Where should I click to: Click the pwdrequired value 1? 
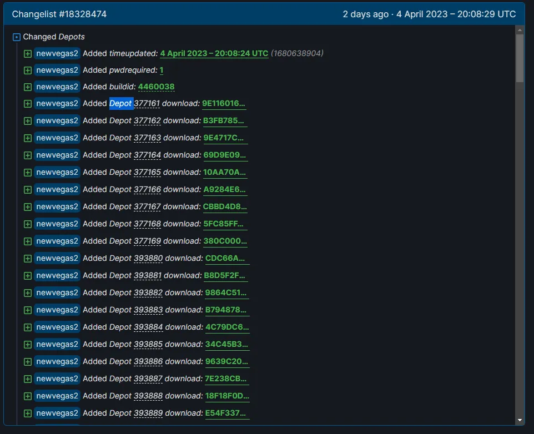(162, 70)
